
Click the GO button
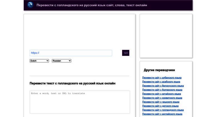(x=126, y=53)
